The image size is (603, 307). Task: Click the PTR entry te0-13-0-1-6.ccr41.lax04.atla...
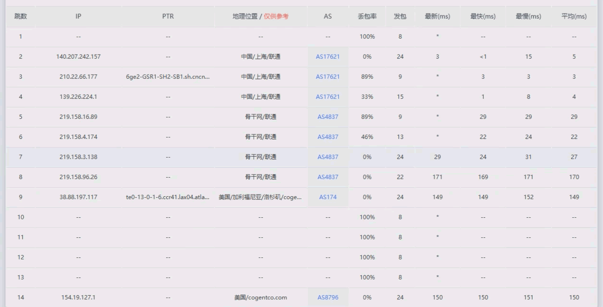(x=168, y=197)
